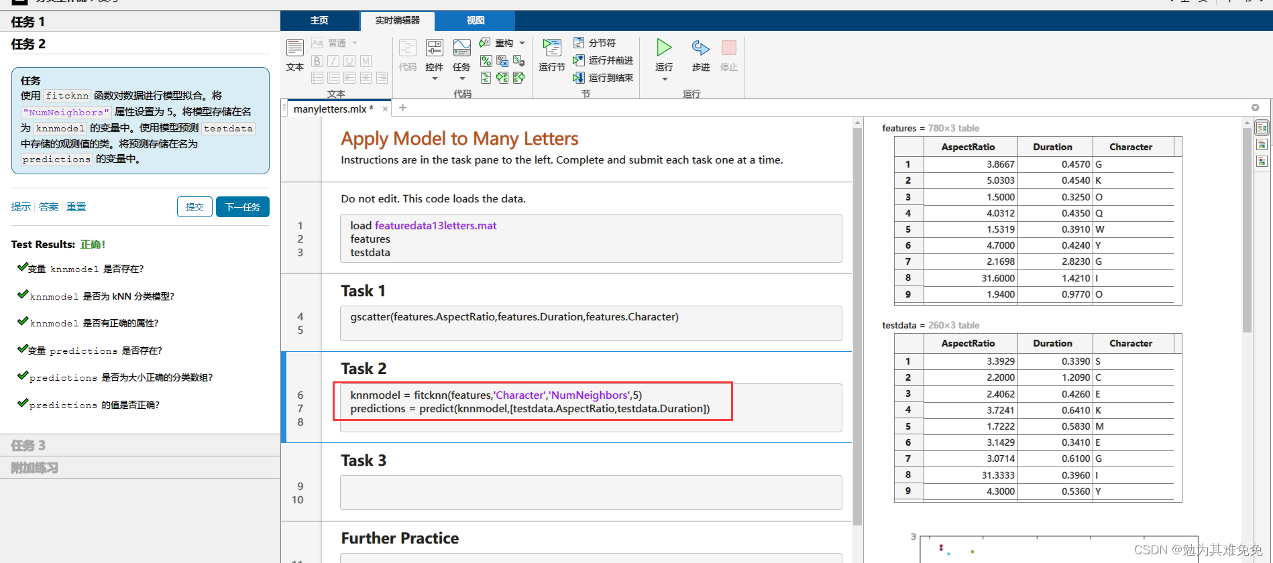Click the 重置 reset link

coord(76,206)
